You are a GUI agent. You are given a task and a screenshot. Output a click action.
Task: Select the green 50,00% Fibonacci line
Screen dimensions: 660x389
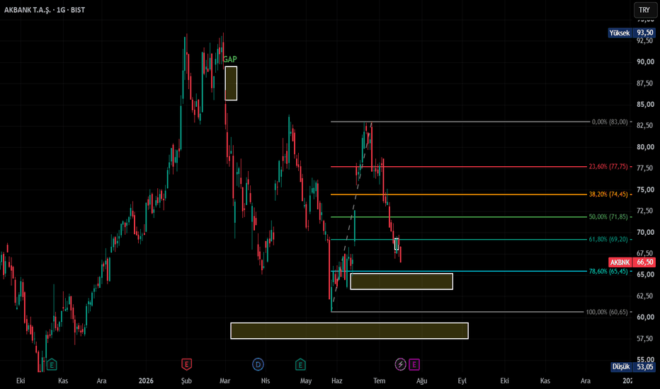pos(458,217)
